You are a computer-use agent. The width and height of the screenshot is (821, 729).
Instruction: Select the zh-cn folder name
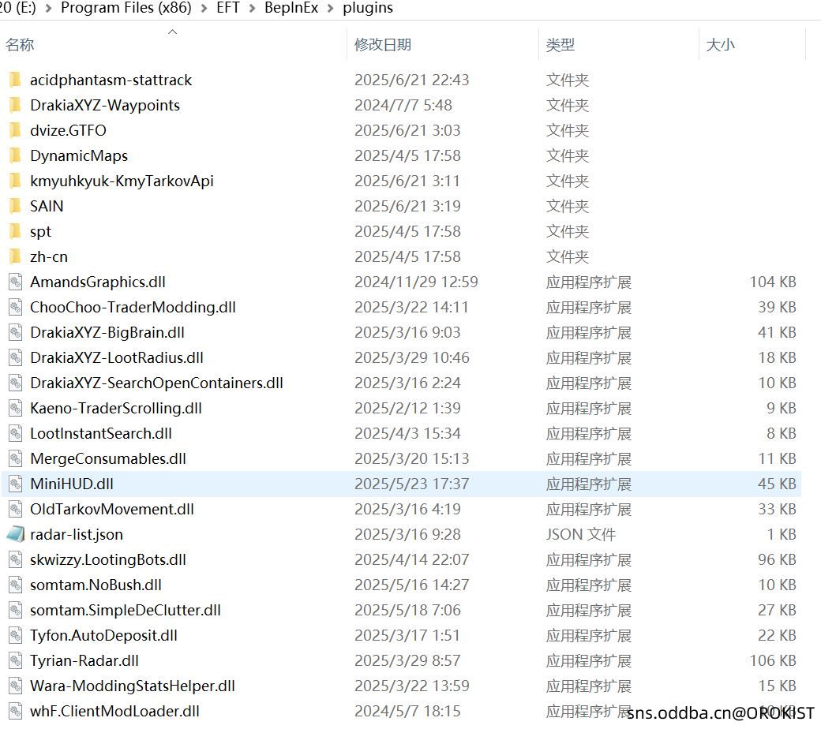pyautogui.click(x=49, y=257)
